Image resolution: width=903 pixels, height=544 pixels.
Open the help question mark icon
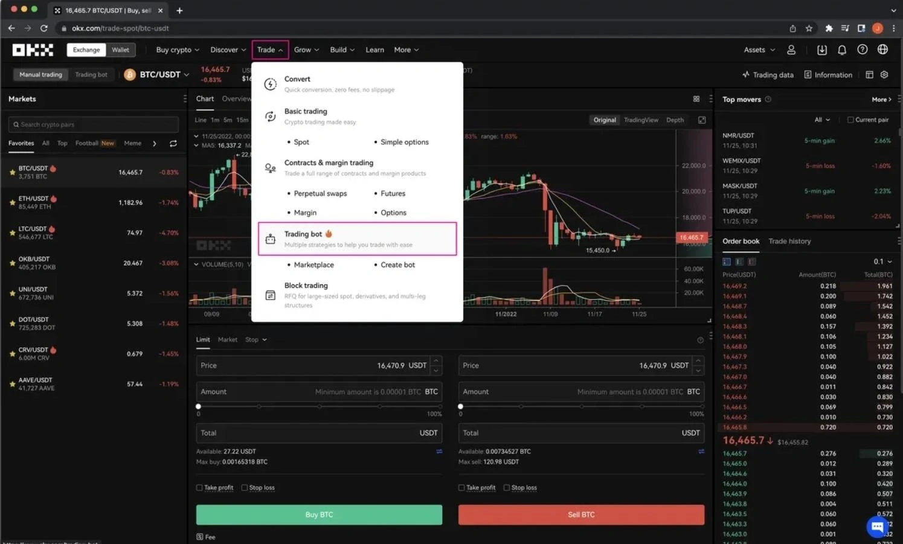(x=862, y=50)
